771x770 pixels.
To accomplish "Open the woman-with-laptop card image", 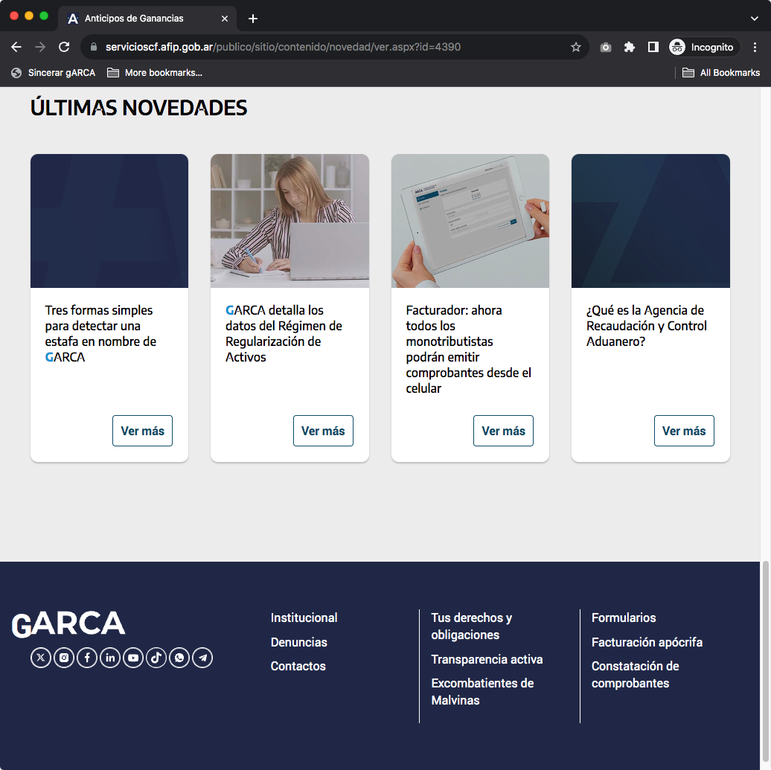I will 289,221.
